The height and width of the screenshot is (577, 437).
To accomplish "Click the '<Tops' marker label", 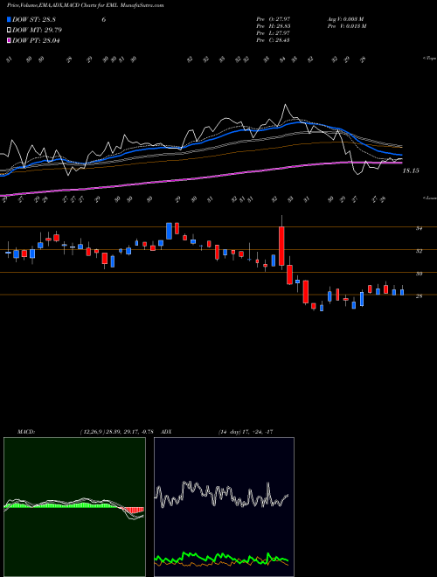I will 429,59.
